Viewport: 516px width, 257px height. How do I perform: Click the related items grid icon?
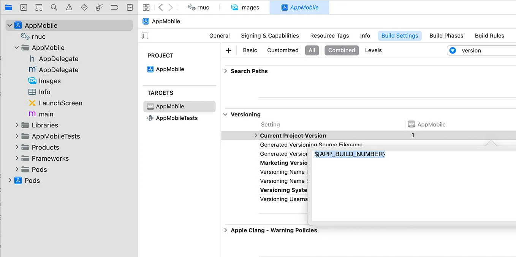pyautogui.click(x=146, y=7)
